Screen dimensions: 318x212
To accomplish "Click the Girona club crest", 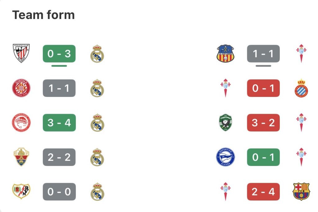I will click(21, 88).
